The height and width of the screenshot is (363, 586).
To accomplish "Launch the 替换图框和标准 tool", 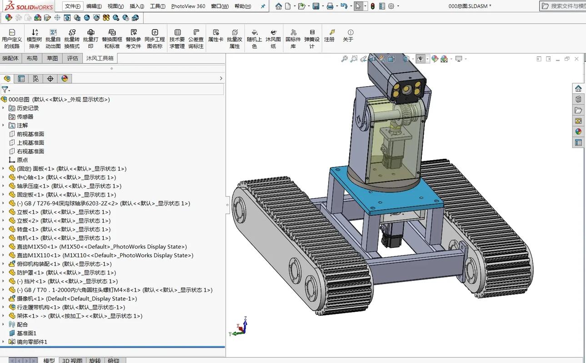I will [112, 38].
